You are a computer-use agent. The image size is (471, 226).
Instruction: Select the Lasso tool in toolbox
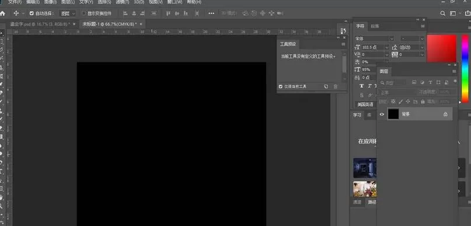coord(2,49)
